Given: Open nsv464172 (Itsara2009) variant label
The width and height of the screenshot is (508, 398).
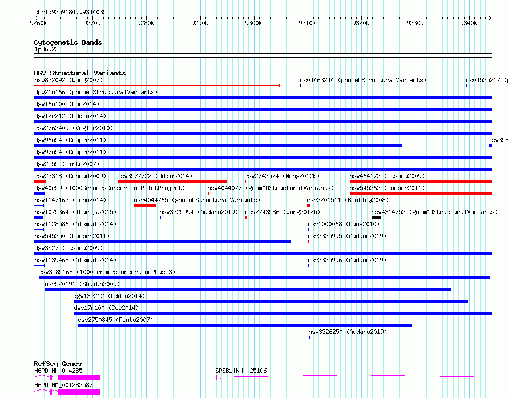Looking at the screenshot, I should (x=387, y=176).
